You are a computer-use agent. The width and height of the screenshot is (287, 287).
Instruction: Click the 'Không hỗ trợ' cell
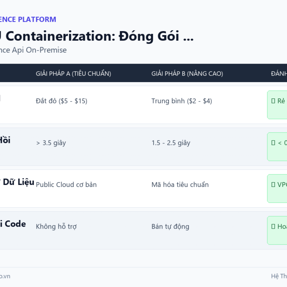pos(56,226)
